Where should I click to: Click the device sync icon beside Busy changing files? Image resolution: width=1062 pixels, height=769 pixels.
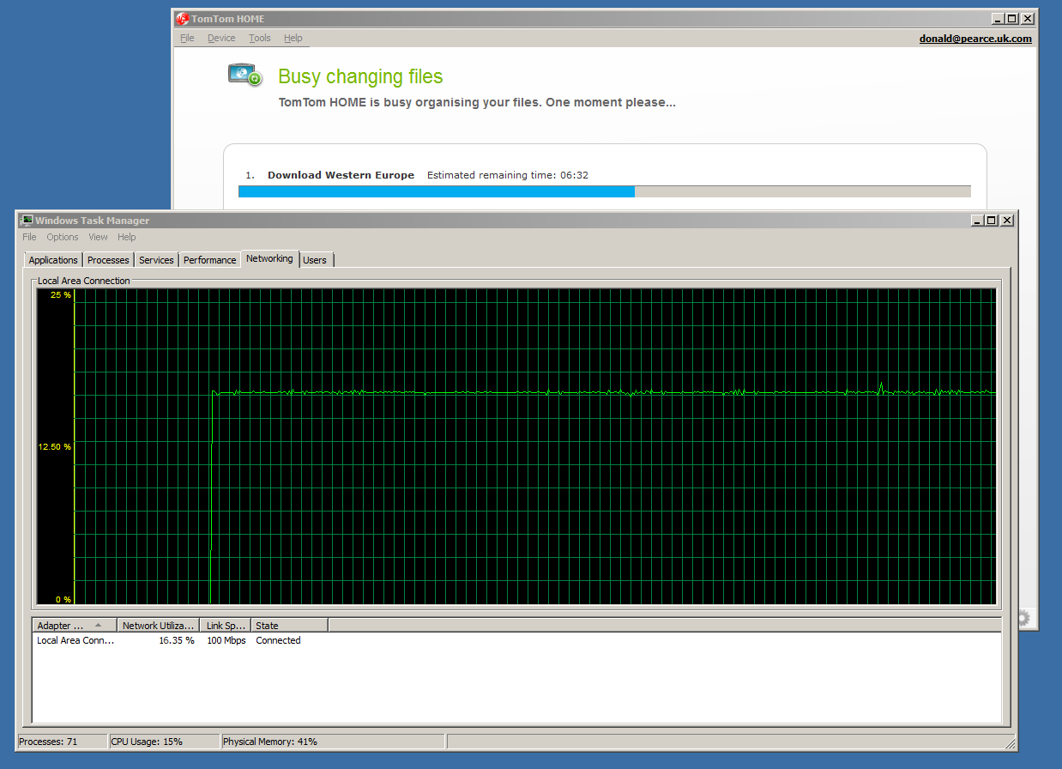coord(244,75)
